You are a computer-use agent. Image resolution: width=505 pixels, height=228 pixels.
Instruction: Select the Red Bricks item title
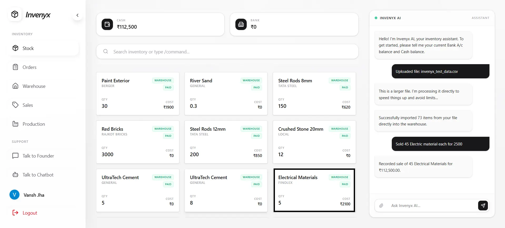coord(112,129)
